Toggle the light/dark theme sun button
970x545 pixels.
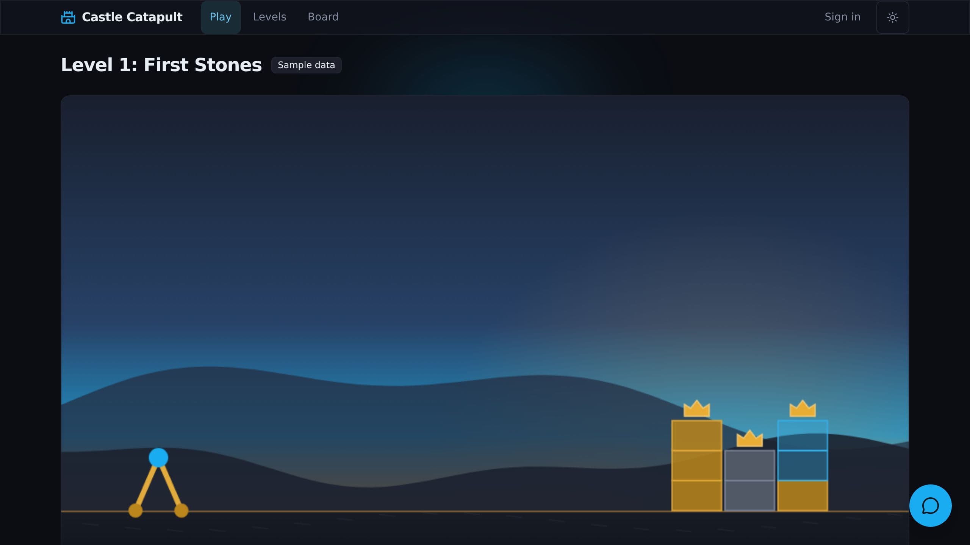tap(892, 17)
